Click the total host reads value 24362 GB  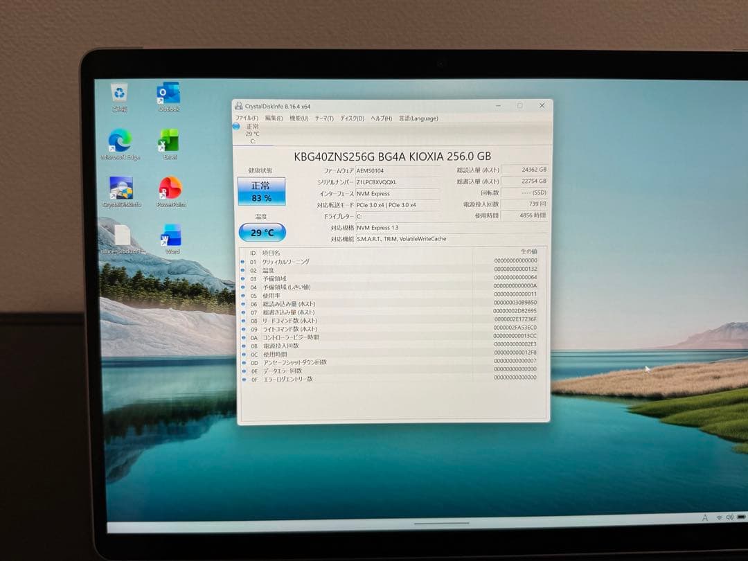pos(524,170)
